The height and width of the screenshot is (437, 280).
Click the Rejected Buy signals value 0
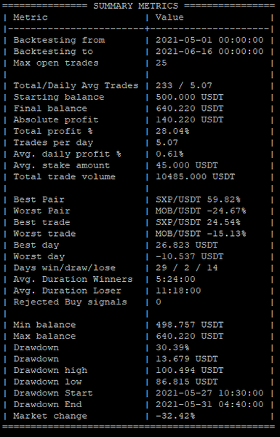click(x=159, y=302)
